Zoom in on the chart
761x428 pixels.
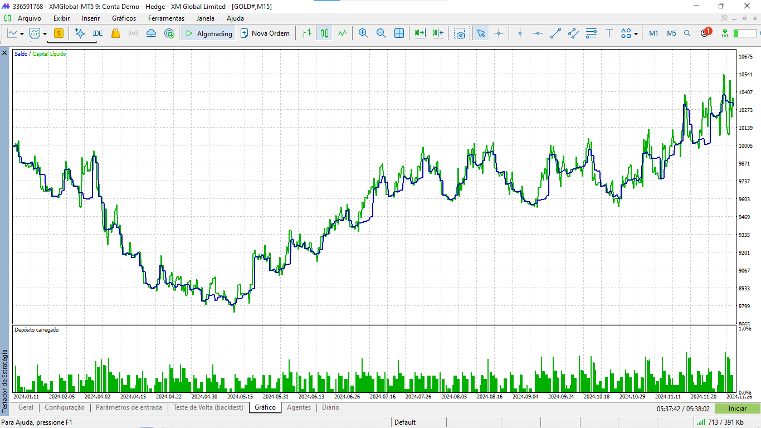[x=363, y=33]
